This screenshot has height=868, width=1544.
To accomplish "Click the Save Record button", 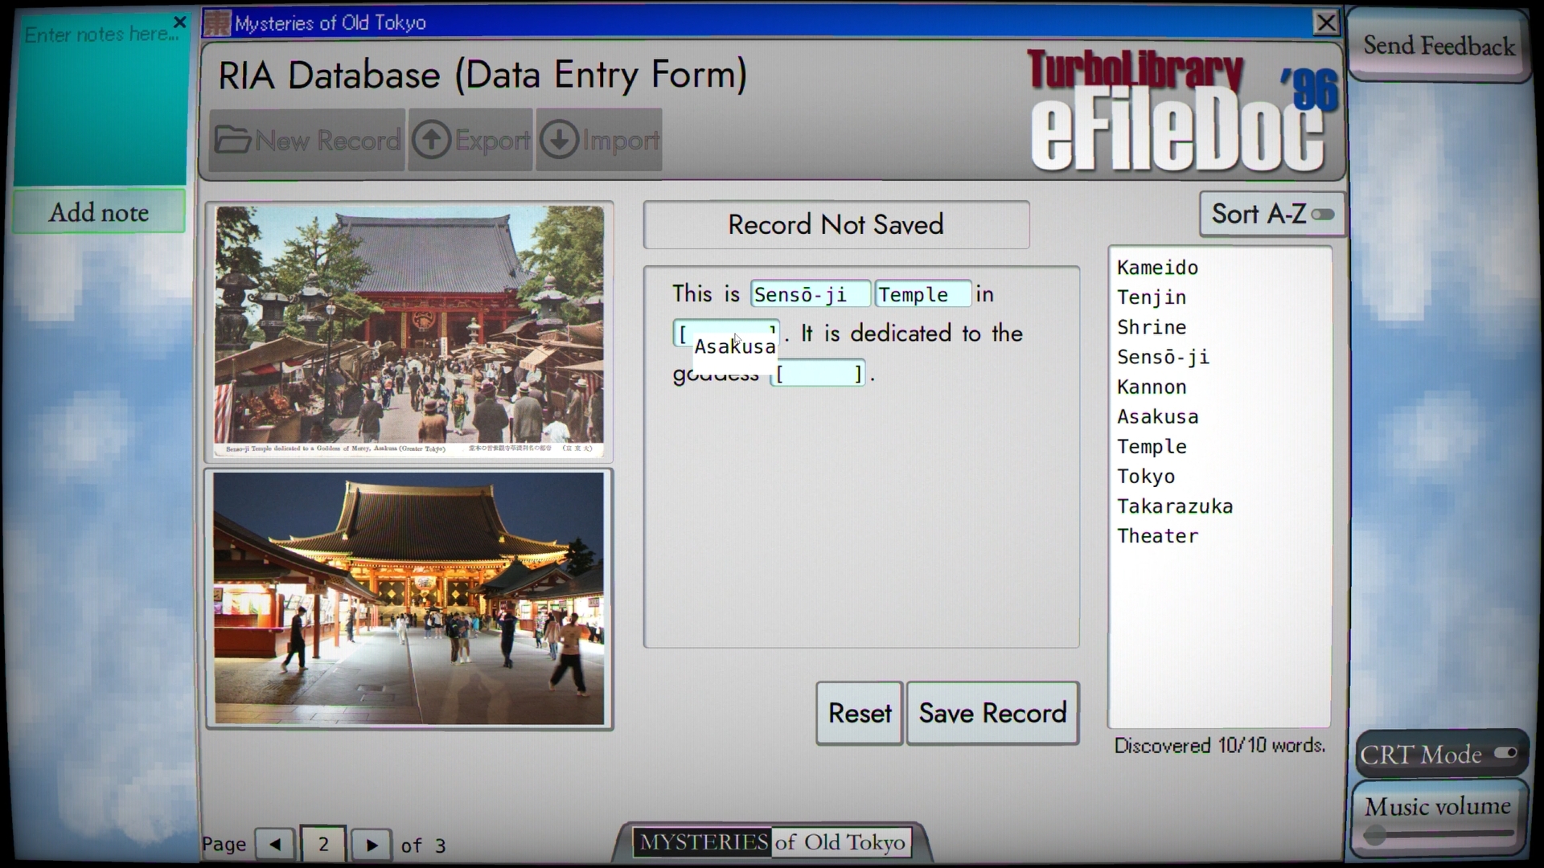I will click(x=992, y=714).
